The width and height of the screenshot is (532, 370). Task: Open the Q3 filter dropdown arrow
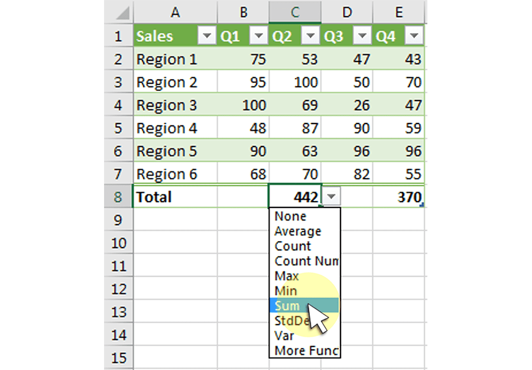point(362,35)
